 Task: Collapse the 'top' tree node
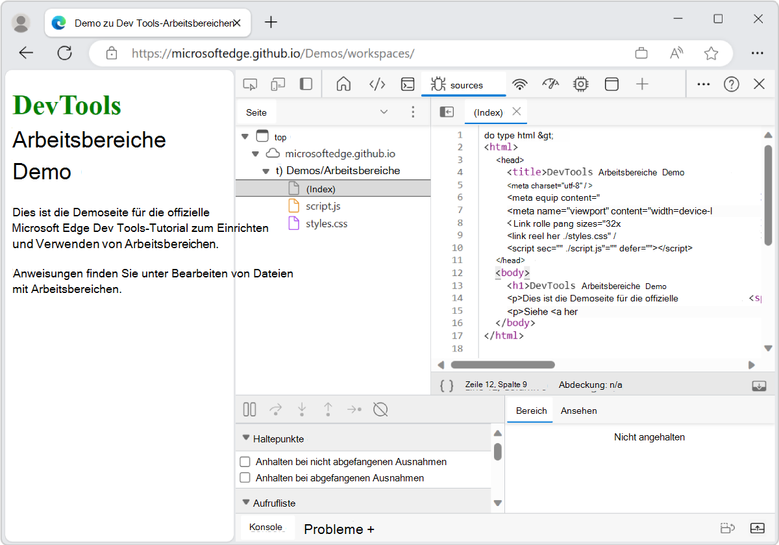pyautogui.click(x=245, y=136)
